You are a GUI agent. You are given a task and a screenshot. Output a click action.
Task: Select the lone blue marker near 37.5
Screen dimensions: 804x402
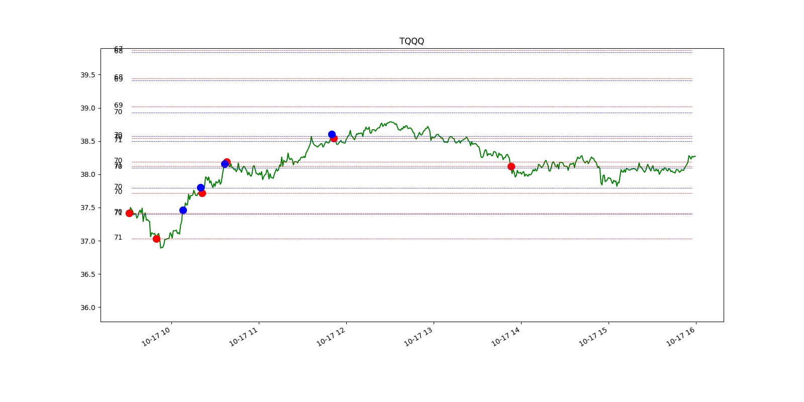click(183, 210)
